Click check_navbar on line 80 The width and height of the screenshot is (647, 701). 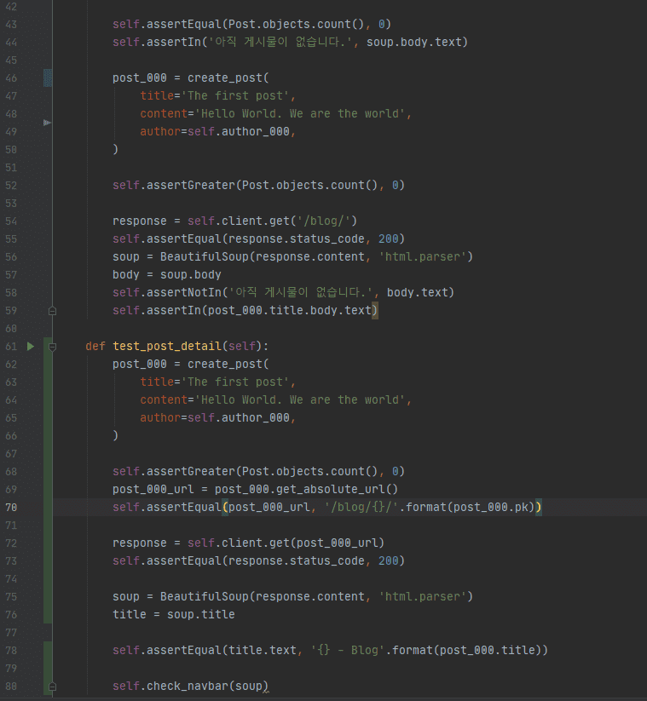(188, 686)
